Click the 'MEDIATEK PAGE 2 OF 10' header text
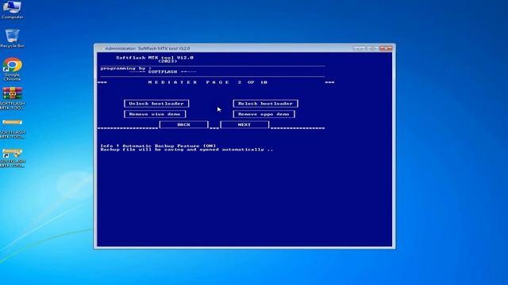 208,82
